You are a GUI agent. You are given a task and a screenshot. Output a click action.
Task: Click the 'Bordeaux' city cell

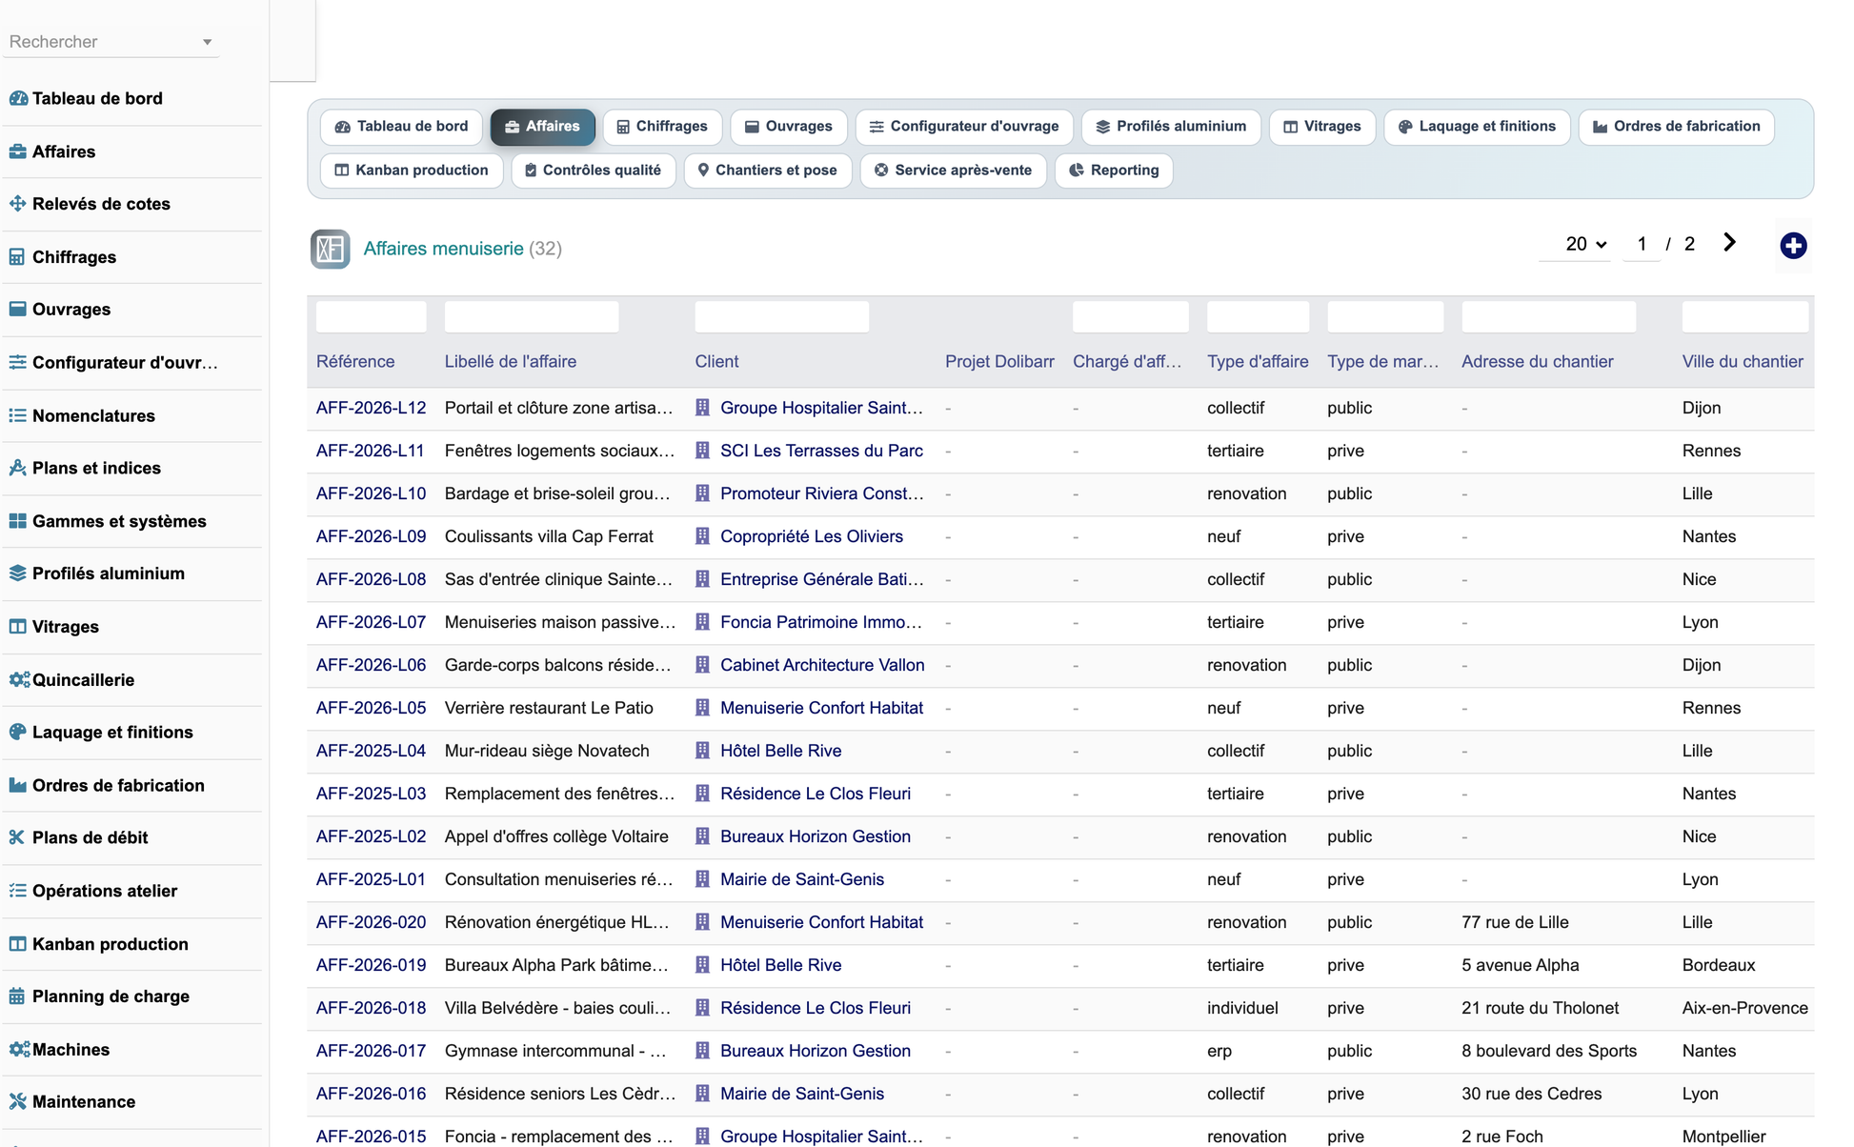tap(1718, 965)
